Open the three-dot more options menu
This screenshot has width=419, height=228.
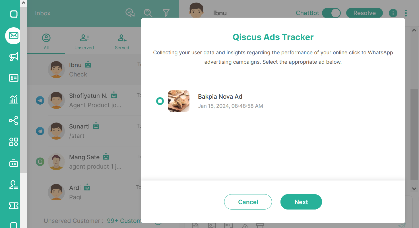pos(406,13)
